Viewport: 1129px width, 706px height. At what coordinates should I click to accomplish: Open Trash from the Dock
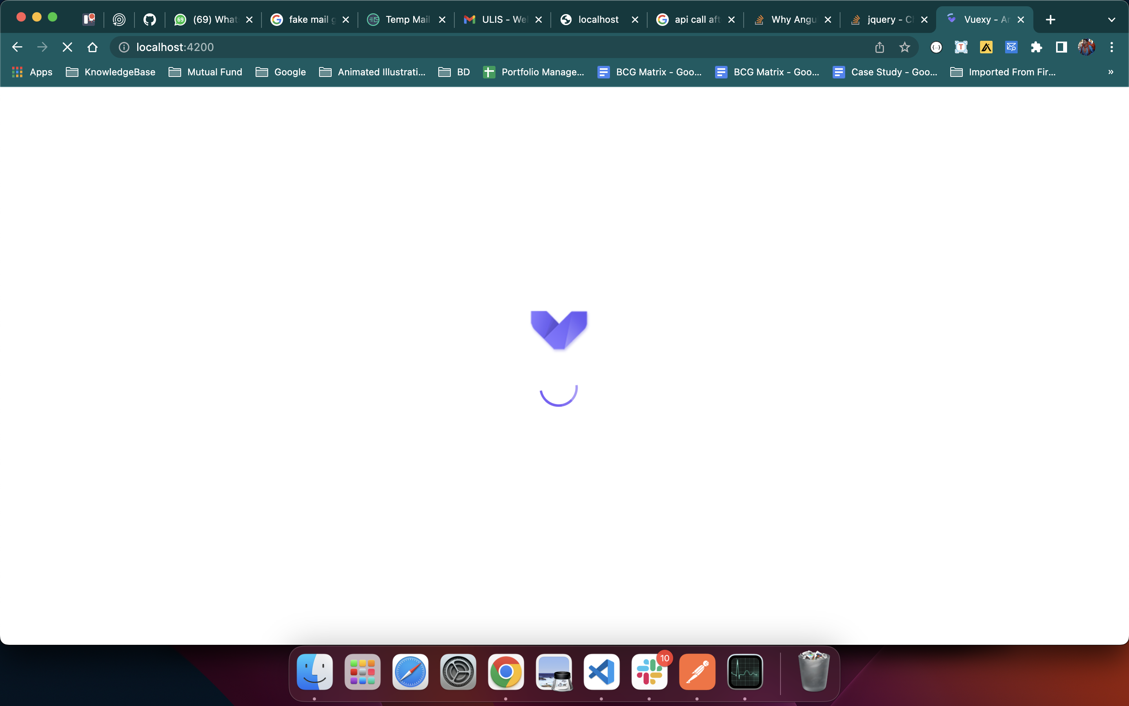[x=814, y=672]
